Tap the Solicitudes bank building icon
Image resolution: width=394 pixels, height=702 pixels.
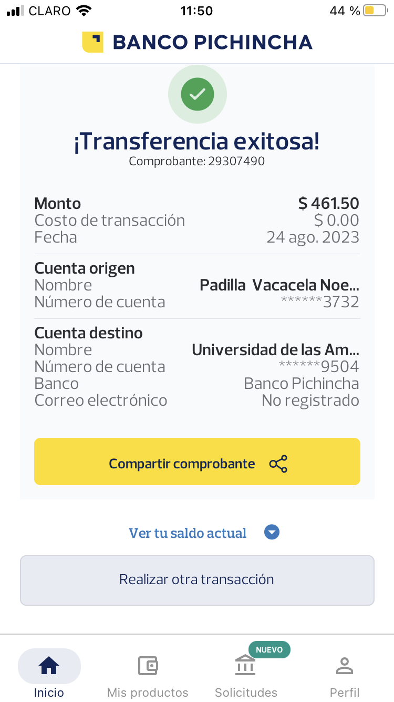coord(245,666)
